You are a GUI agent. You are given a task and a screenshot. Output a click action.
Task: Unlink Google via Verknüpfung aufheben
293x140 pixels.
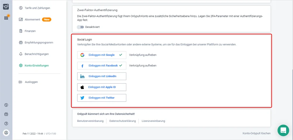coord(143,55)
